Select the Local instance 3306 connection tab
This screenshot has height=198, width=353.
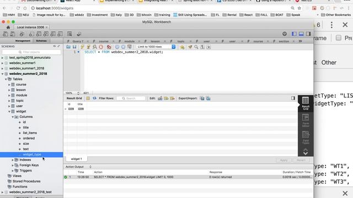(x=30, y=27)
